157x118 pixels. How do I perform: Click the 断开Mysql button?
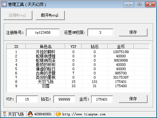[50, 15]
